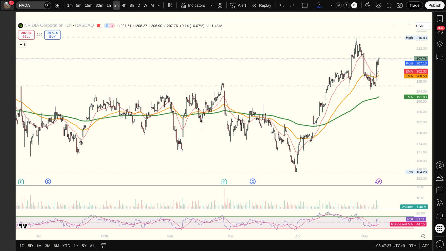Open the news feed panel

(440, 203)
